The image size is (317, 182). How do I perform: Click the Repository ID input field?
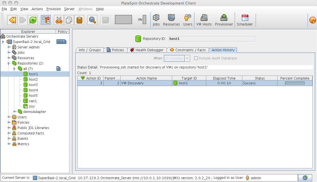coord(212,39)
